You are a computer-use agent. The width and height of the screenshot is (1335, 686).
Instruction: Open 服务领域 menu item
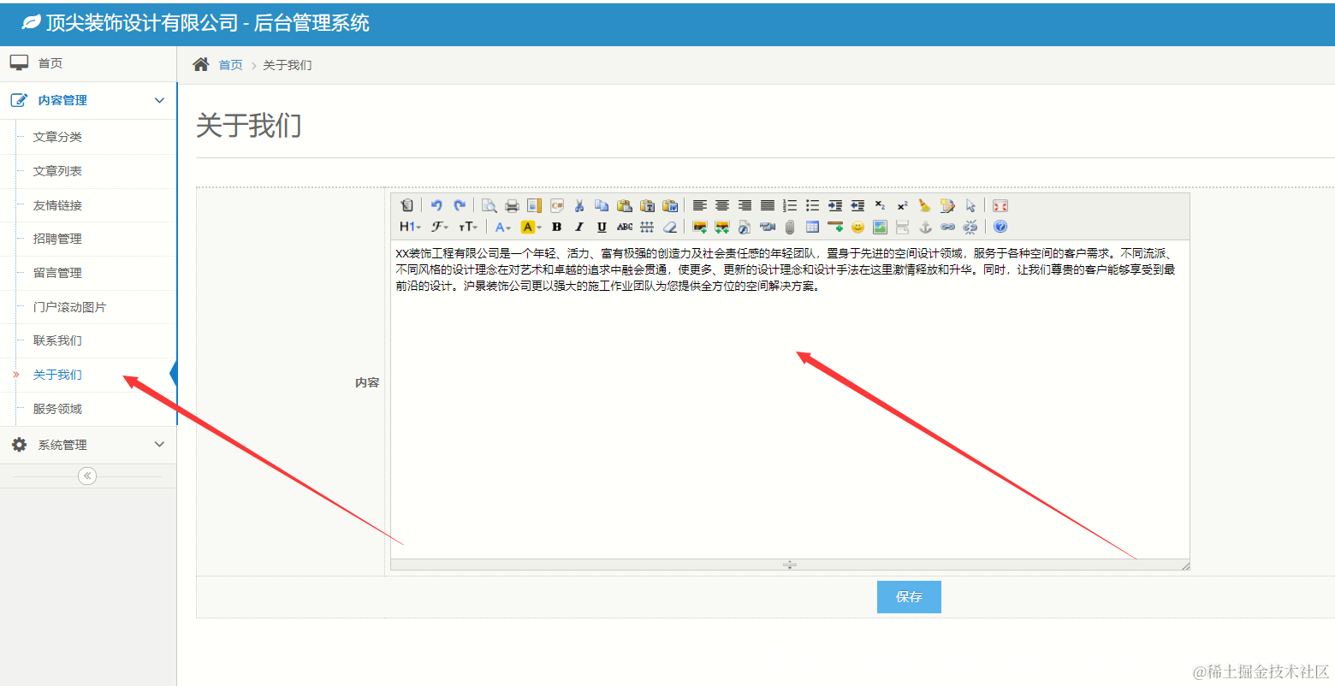click(57, 409)
